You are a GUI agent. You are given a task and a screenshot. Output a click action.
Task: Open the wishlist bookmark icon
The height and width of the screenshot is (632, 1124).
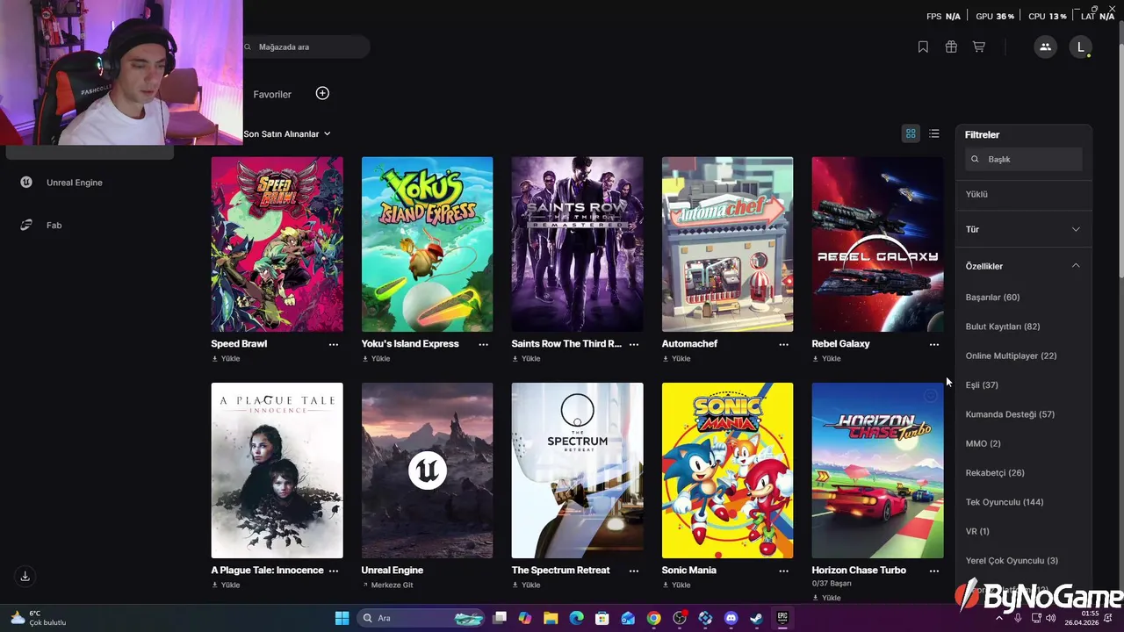923,47
